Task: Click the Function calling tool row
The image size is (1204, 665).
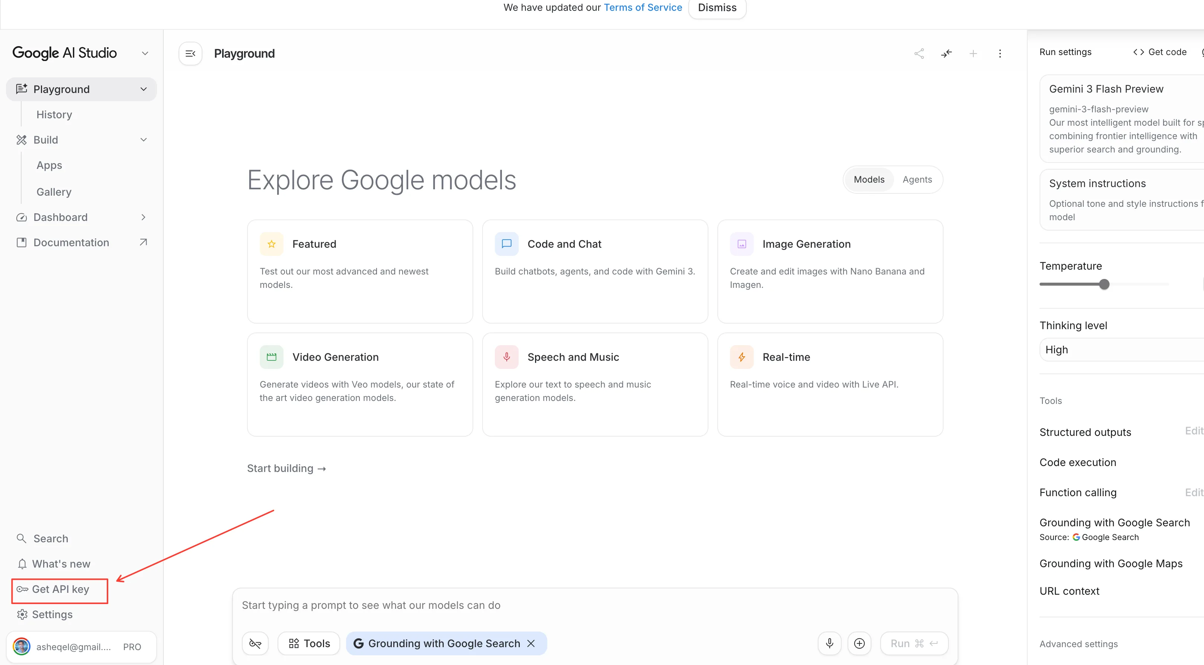Action: (x=1122, y=492)
